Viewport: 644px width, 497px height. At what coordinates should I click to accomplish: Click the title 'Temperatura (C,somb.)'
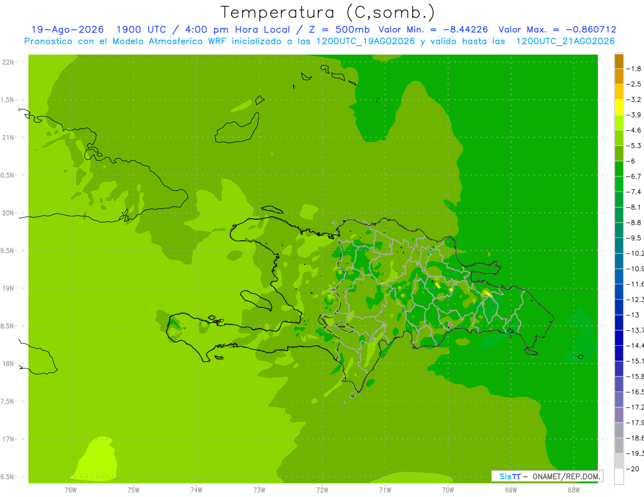click(x=328, y=13)
